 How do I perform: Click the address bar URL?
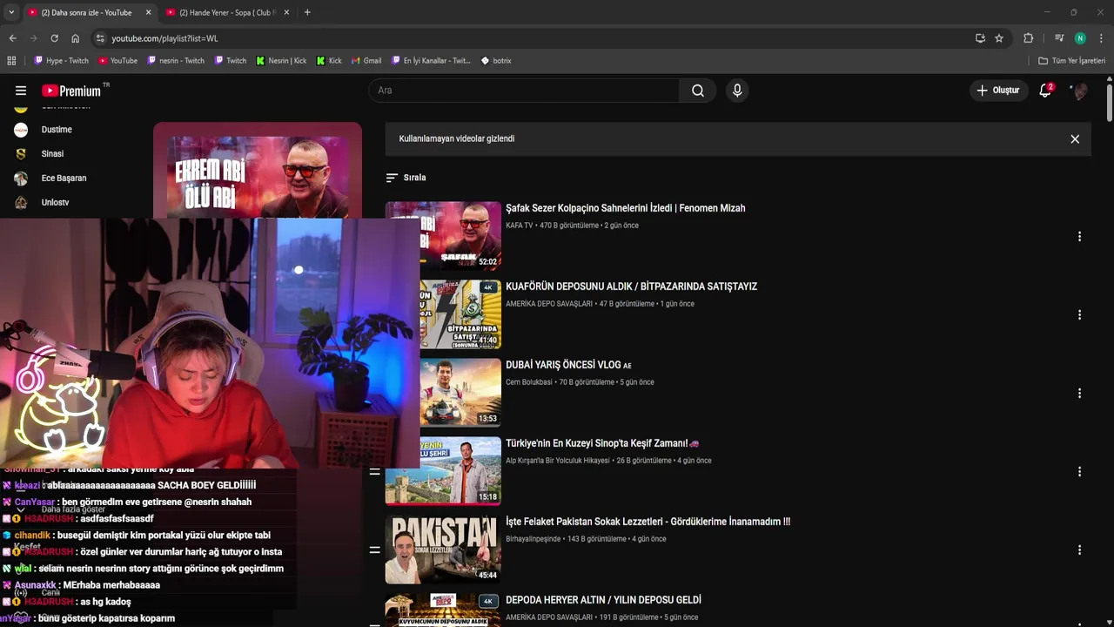(164, 38)
